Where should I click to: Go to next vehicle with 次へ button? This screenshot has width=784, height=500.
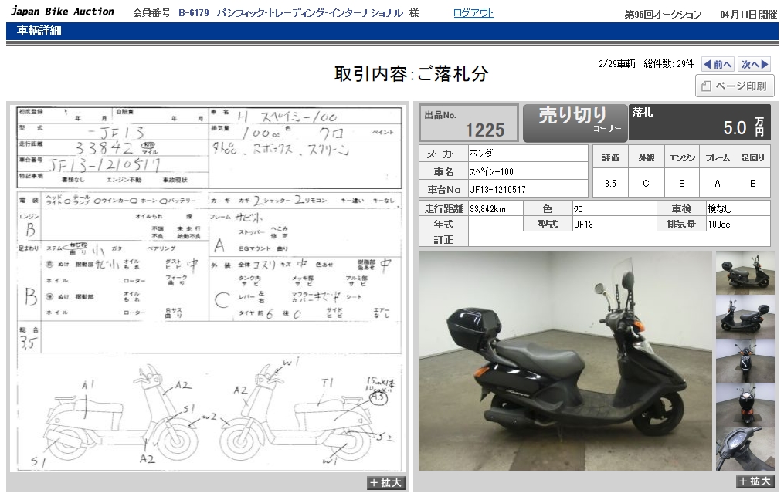point(754,64)
